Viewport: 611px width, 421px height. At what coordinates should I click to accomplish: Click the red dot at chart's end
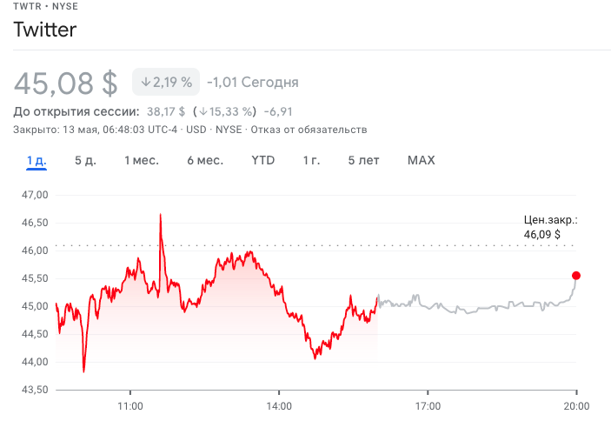(x=575, y=276)
